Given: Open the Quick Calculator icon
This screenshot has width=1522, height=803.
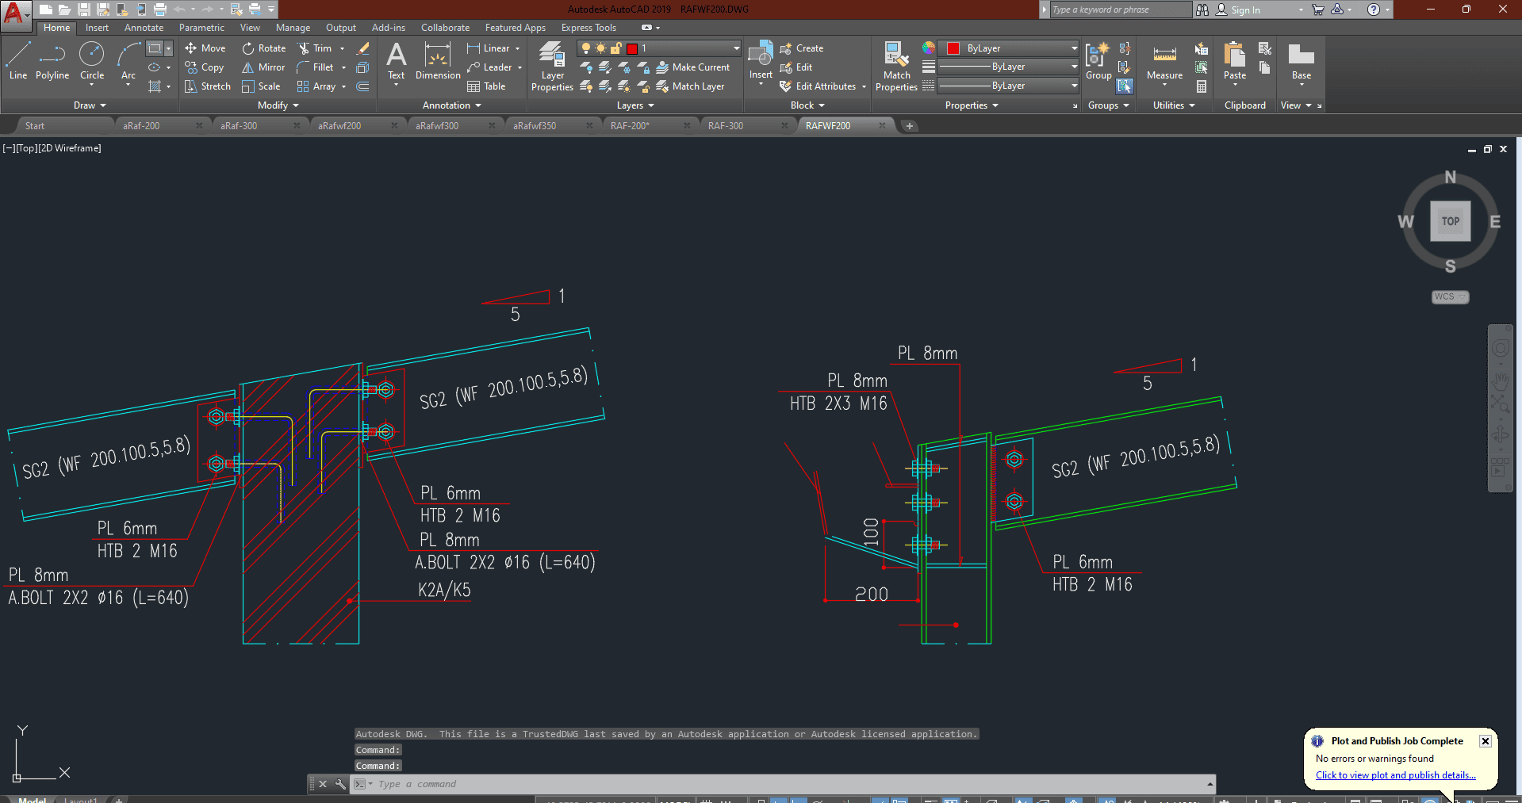Looking at the screenshot, I should click(x=1202, y=86).
